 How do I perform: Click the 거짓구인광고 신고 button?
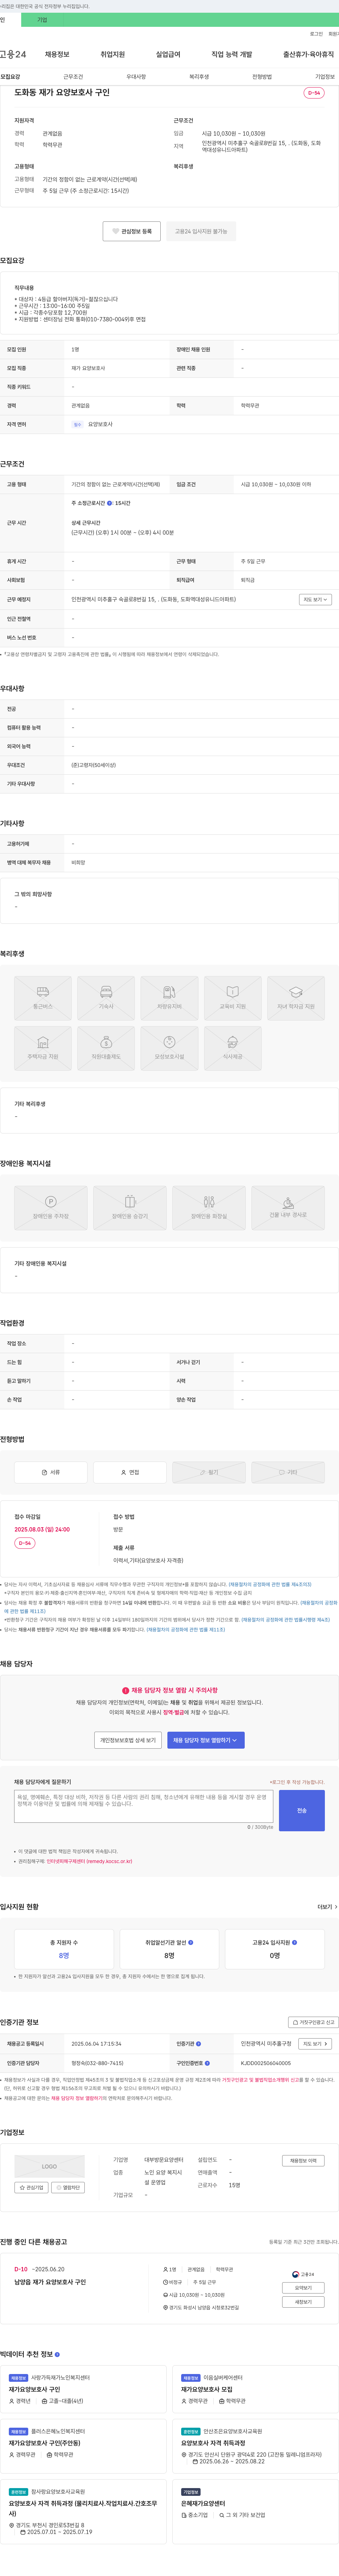point(314,2022)
